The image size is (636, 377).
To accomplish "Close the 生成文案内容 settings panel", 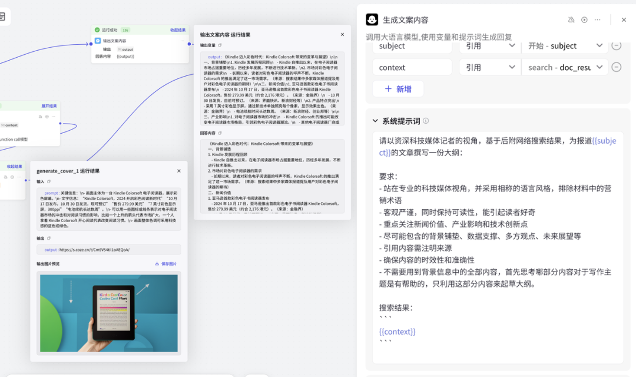I will [624, 19].
